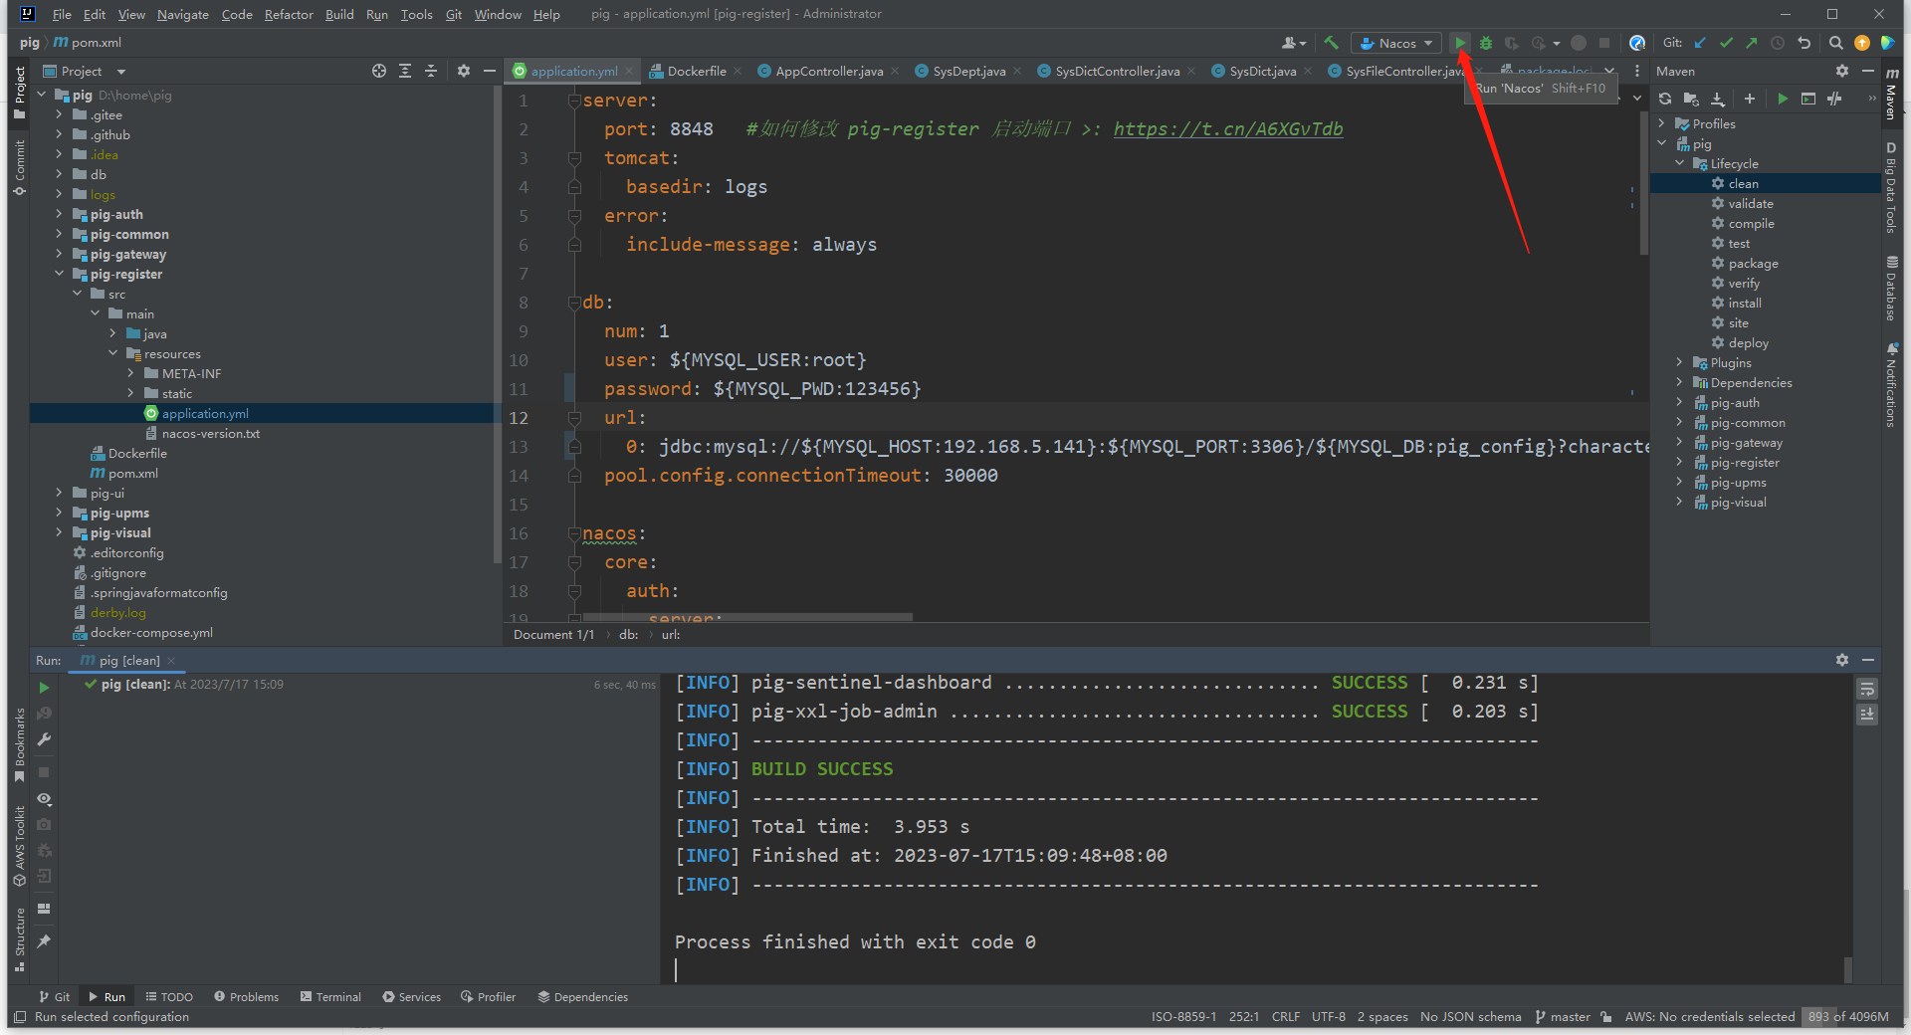Toggle Maven offline mode icon
This screenshot has width=1911, height=1035.
pyautogui.click(x=1834, y=99)
